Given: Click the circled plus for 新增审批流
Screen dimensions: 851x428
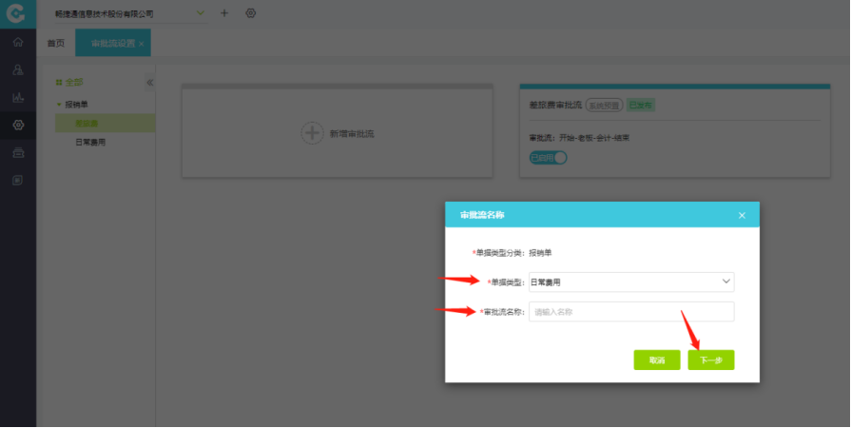Looking at the screenshot, I should point(312,133).
